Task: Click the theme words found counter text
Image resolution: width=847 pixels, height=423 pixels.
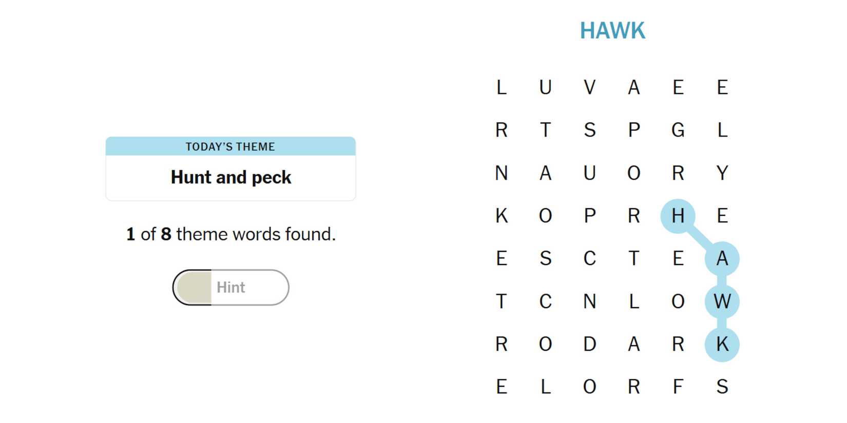Action: (230, 234)
